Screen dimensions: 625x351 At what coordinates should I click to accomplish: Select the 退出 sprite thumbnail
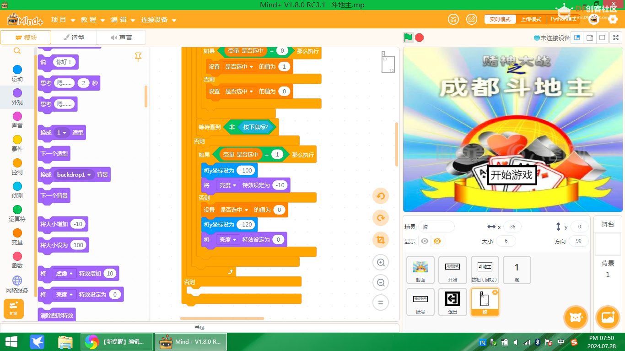[x=453, y=302]
